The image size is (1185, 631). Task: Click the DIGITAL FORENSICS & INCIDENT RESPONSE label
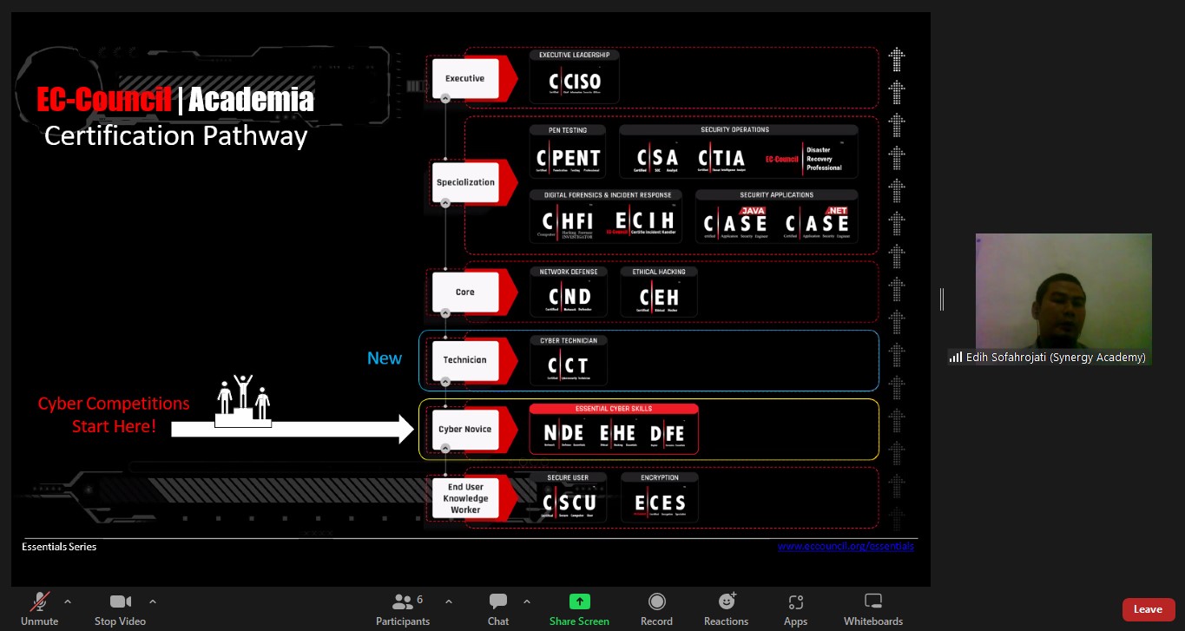606,195
